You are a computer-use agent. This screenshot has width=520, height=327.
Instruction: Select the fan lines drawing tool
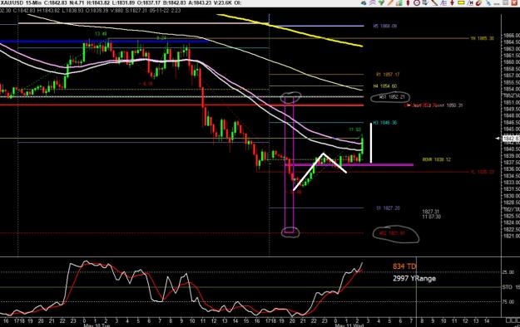443,2
